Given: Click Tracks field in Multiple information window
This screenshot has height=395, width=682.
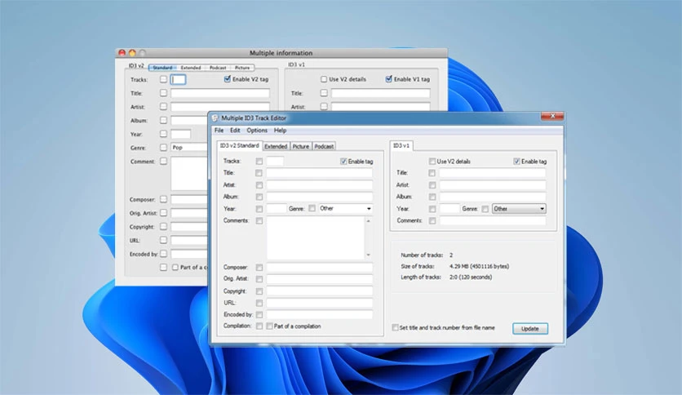Looking at the screenshot, I should tap(179, 80).
